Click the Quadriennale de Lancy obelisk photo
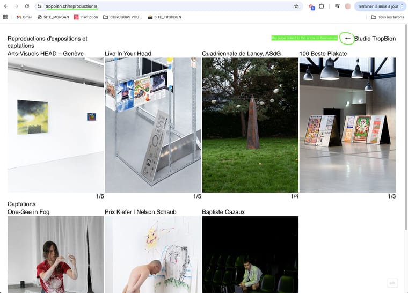The image size is (408, 293). coord(250,124)
